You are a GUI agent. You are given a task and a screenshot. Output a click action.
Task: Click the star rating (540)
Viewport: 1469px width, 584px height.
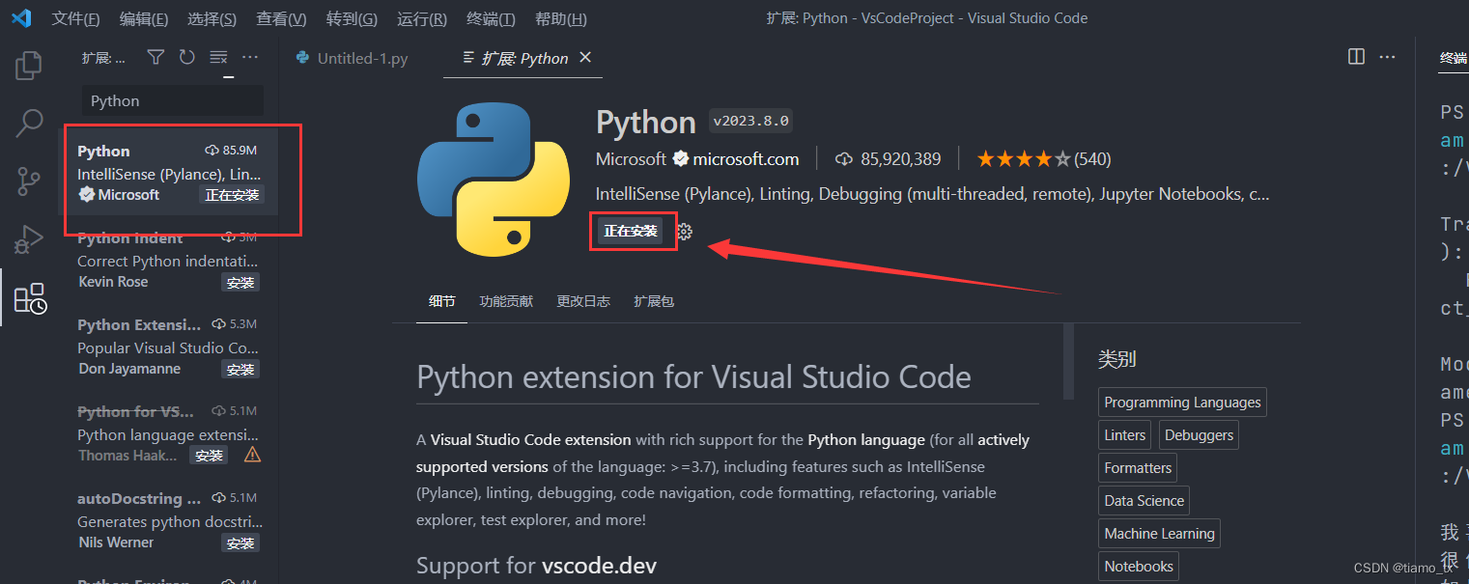click(x=1043, y=158)
